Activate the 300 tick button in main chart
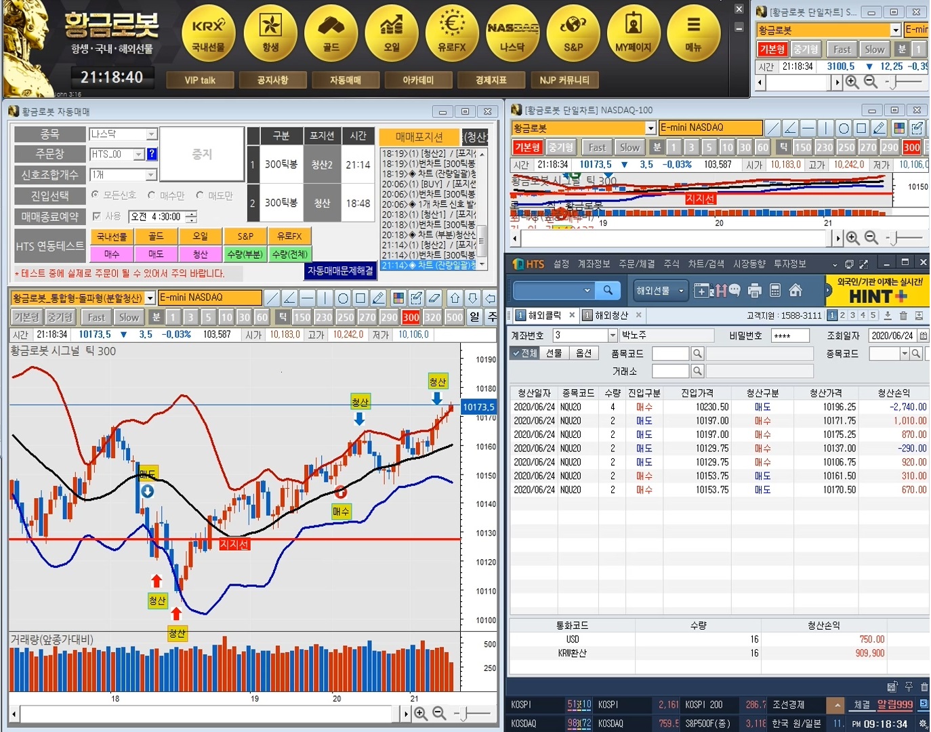This screenshot has height=732, width=931. pos(411,317)
